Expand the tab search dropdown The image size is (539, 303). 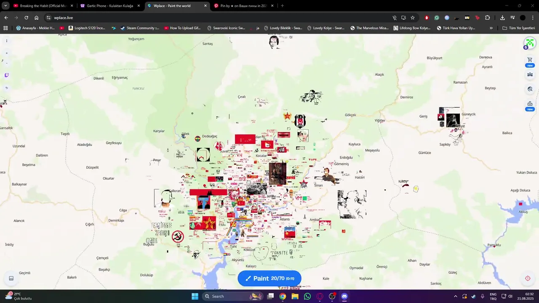[5, 6]
